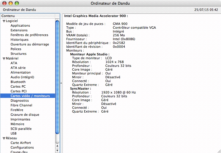221x153 pixels.
Task: Click the Intégré bus value
Action: click(x=118, y=31)
